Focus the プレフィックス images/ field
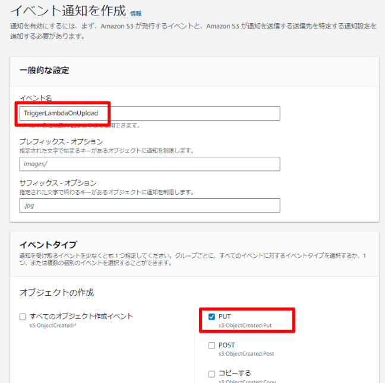The height and width of the screenshot is (383, 385). (x=150, y=164)
